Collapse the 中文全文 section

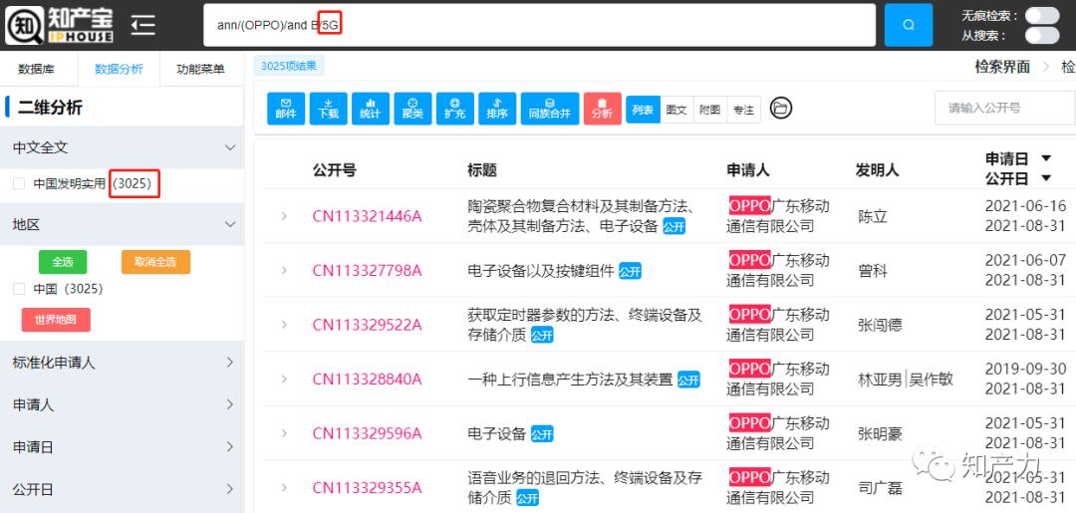point(230,147)
